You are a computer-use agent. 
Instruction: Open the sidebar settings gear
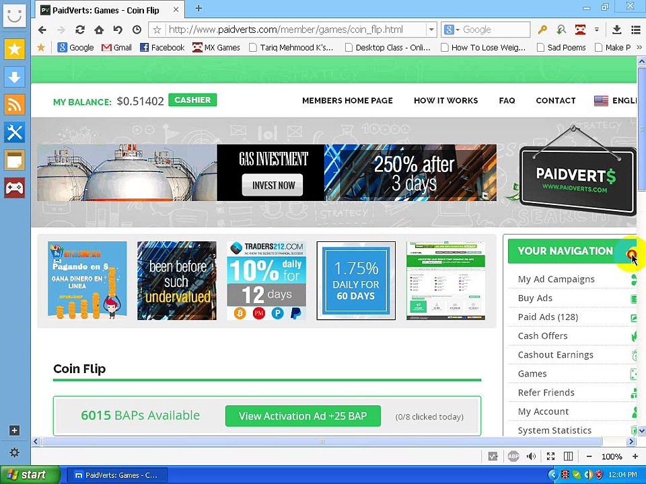point(14,452)
